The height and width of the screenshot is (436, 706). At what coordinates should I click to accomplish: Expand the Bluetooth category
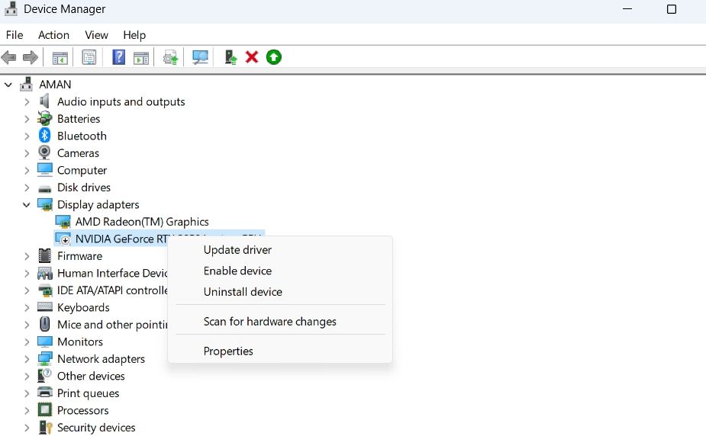[27, 136]
